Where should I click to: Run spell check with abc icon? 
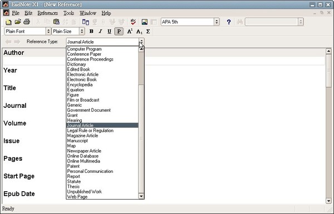(133, 22)
